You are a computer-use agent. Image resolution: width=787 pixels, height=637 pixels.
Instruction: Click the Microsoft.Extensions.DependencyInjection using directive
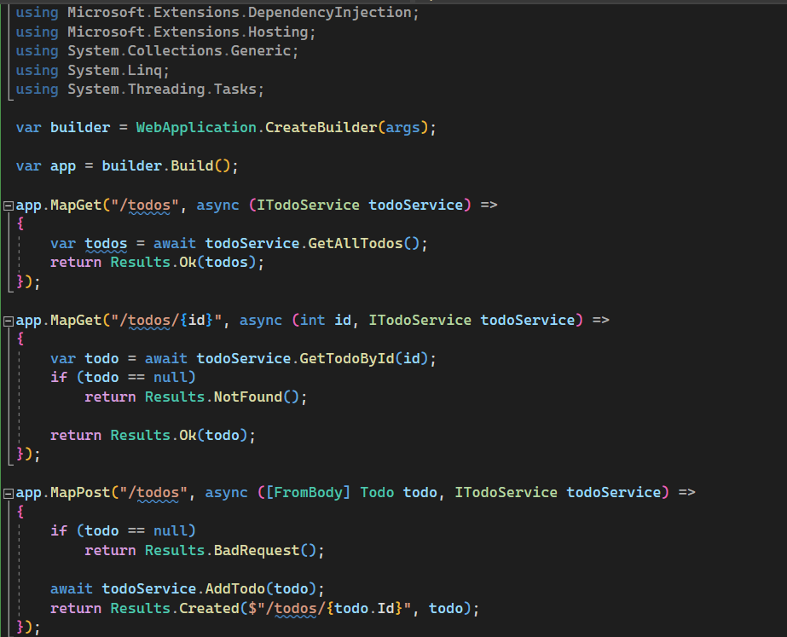click(x=217, y=13)
